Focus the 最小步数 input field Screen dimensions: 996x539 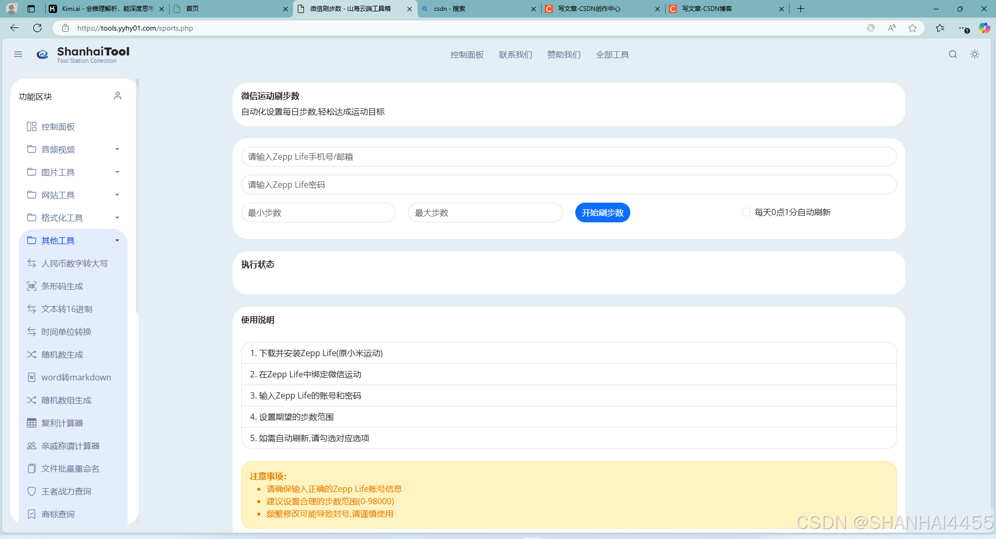tap(319, 212)
